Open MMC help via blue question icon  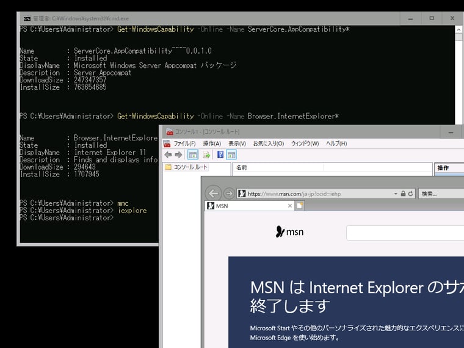coord(220,154)
